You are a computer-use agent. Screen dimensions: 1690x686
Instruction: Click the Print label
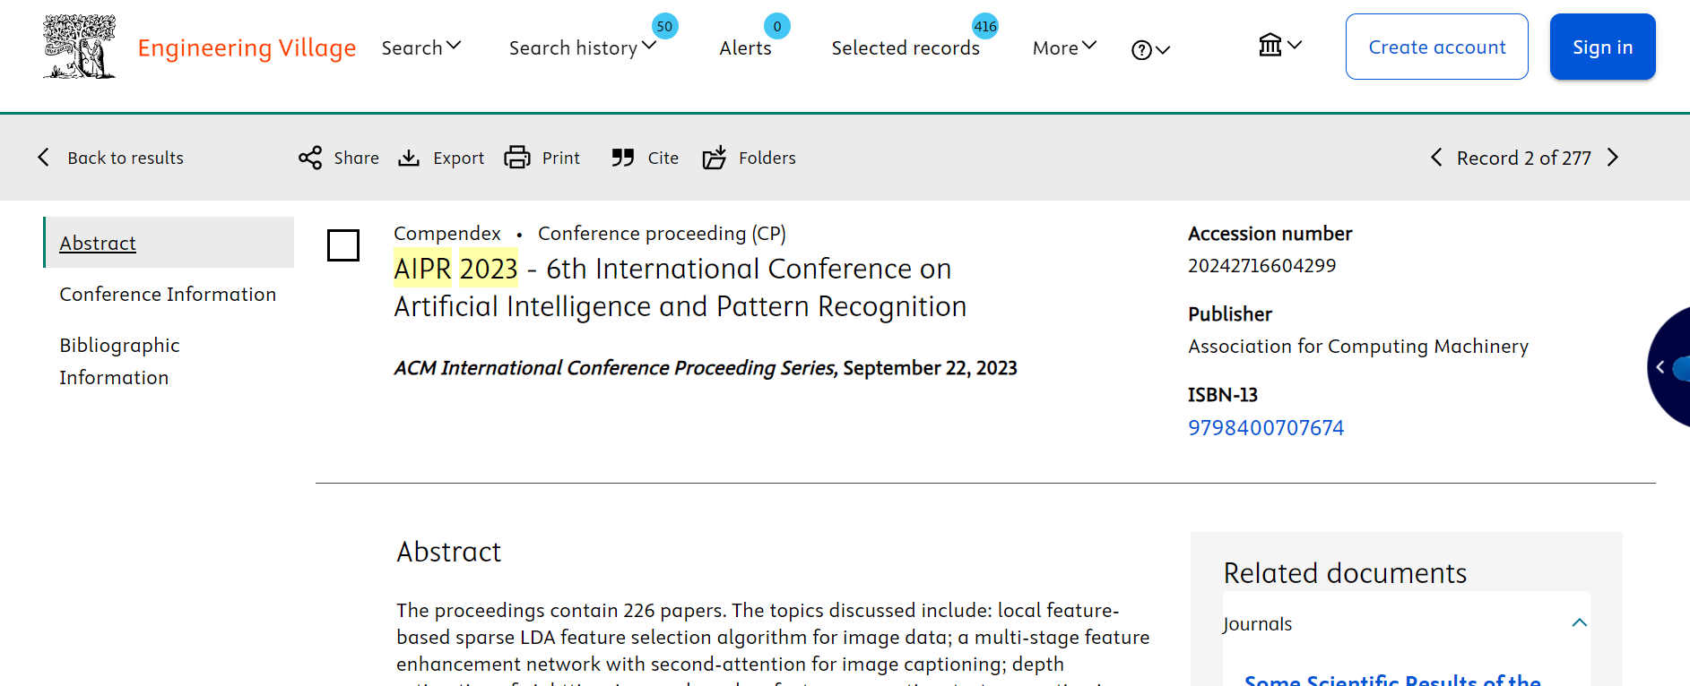560,158
